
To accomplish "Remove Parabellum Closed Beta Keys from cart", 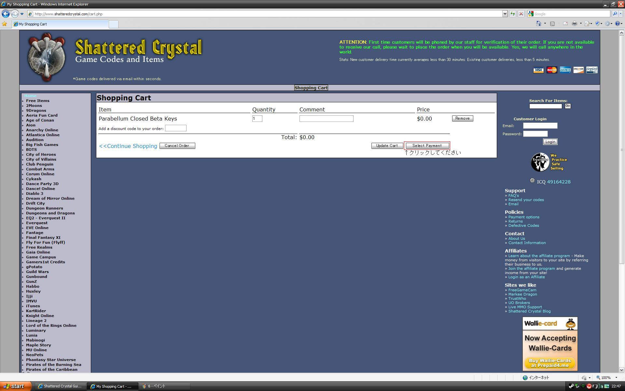I will [x=463, y=118].
